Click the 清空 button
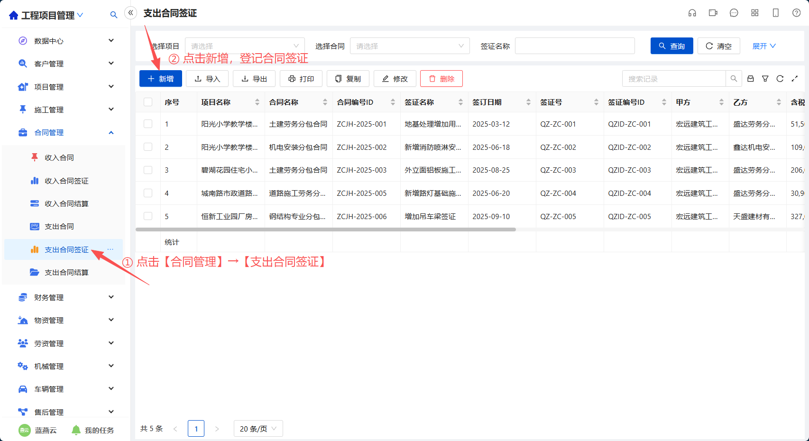 click(719, 46)
